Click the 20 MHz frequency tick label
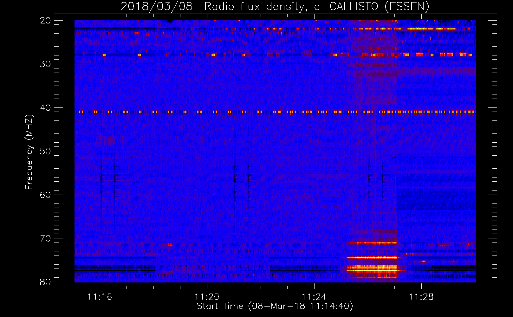Image resolution: width=513 pixels, height=317 pixels. click(x=46, y=21)
